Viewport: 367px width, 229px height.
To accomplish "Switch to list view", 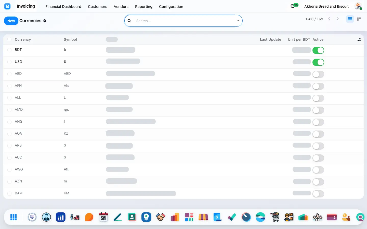I will (350, 19).
